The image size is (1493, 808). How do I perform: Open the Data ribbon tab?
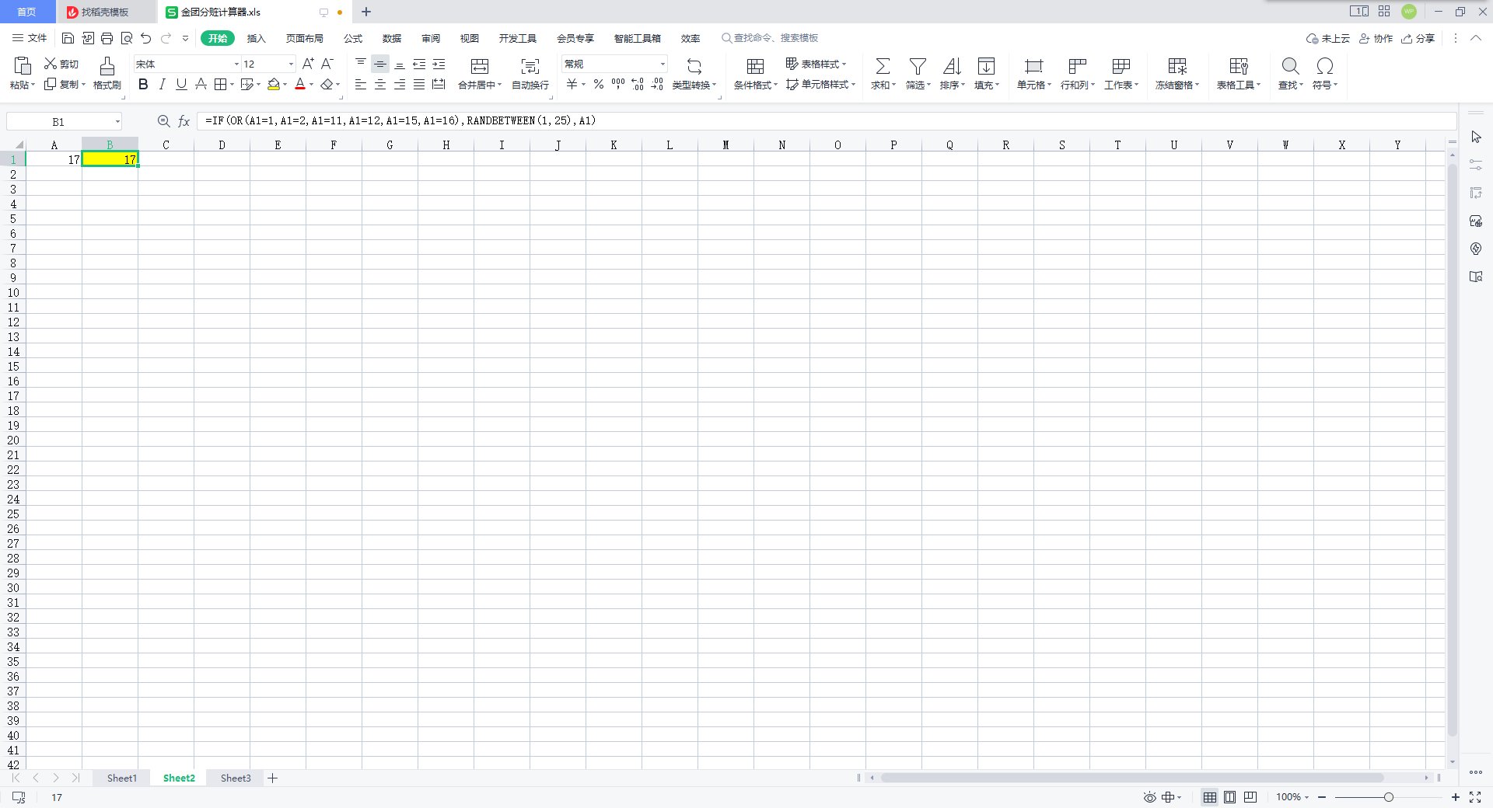coord(392,38)
